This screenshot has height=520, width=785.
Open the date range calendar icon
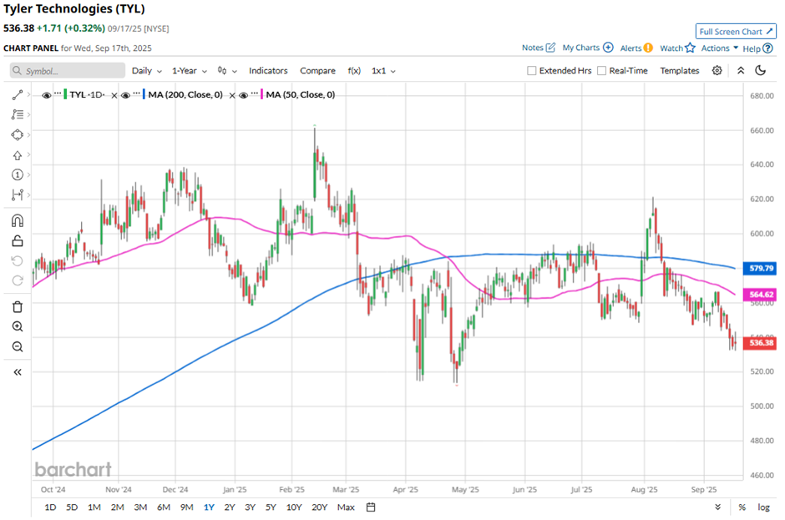point(371,507)
